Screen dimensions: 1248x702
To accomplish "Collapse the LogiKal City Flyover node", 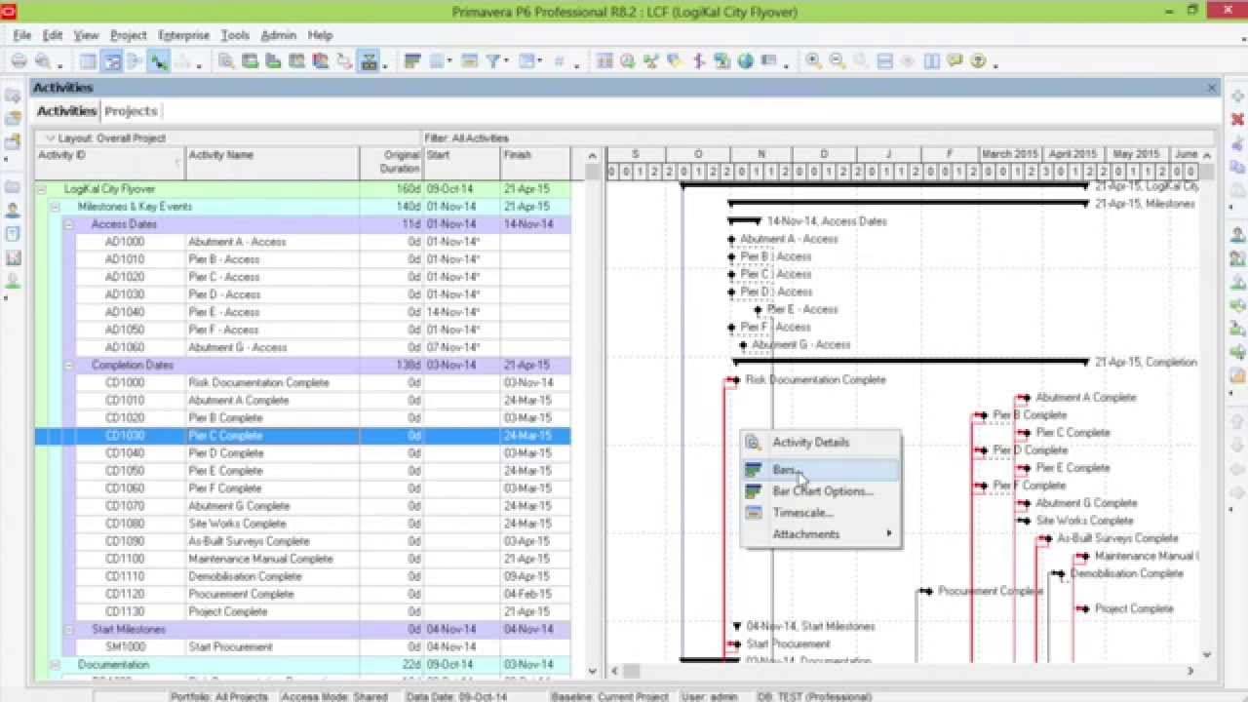I will click(42, 189).
